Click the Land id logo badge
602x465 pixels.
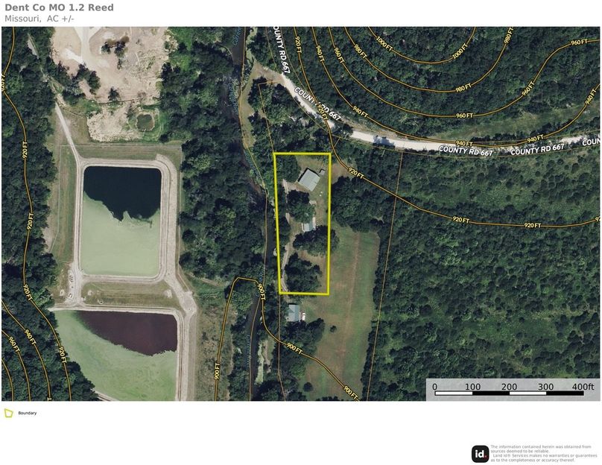(480, 454)
